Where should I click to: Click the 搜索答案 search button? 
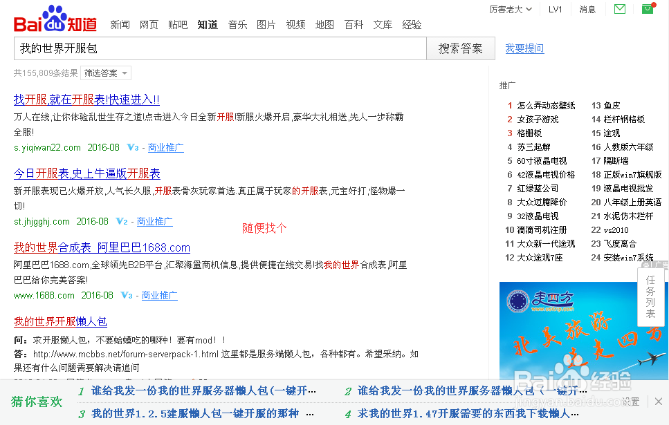coord(461,48)
